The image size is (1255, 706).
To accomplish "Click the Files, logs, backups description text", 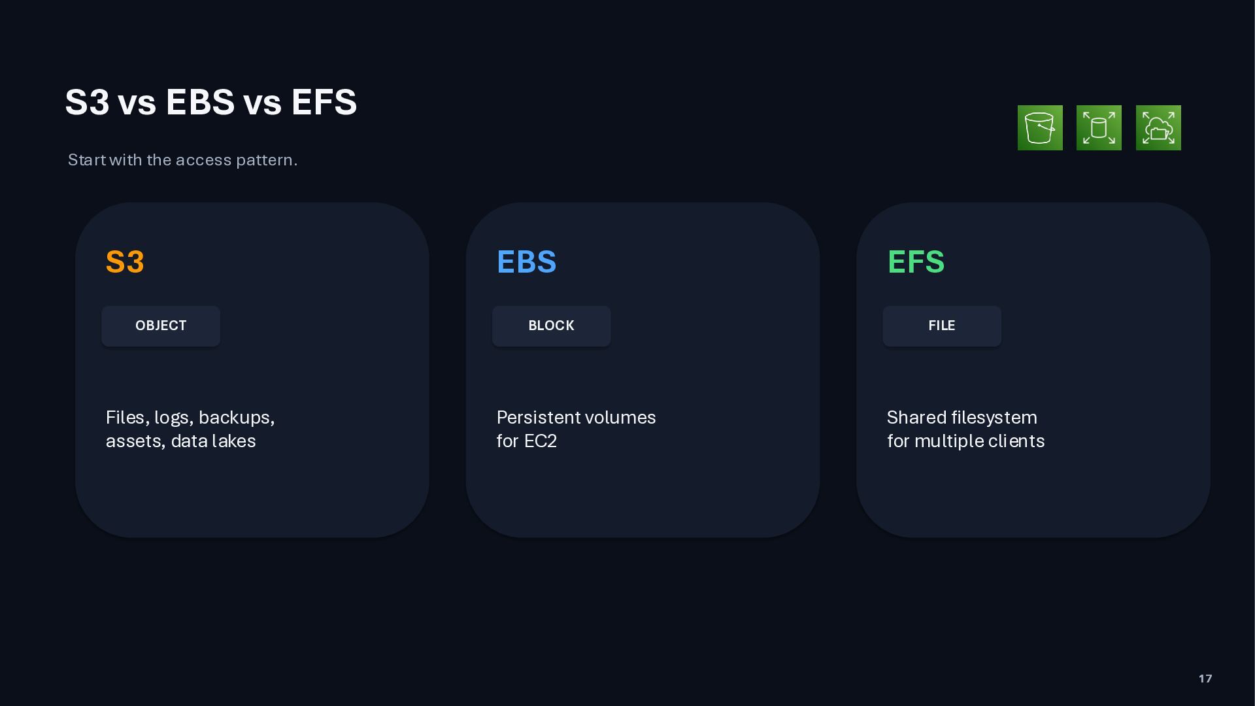I will click(190, 429).
